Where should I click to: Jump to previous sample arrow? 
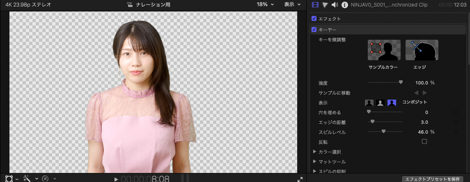pyautogui.click(x=416, y=93)
